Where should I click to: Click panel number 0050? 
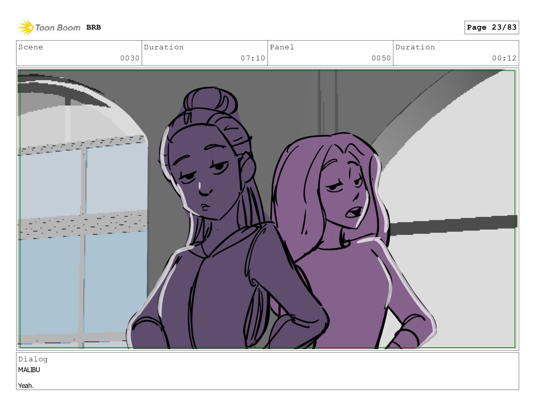(x=381, y=58)
